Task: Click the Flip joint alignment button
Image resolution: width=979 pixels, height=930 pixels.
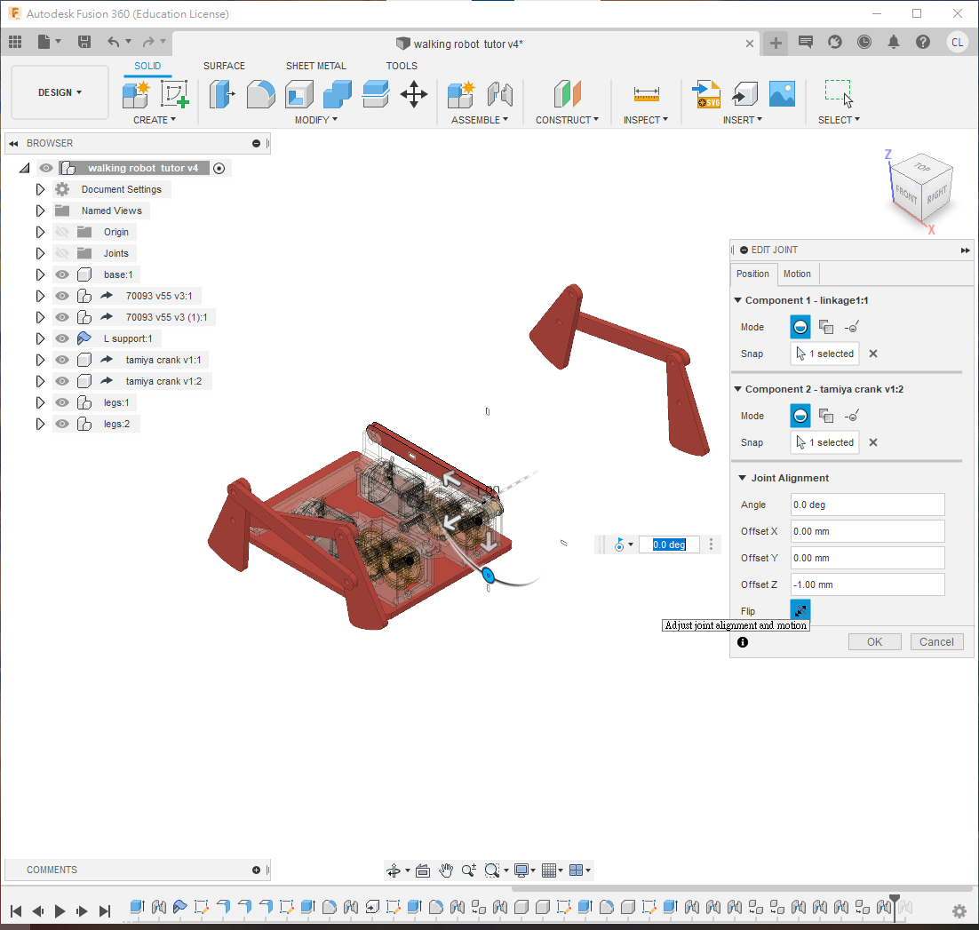Action: pyautogui.click(x=800, y=610)
